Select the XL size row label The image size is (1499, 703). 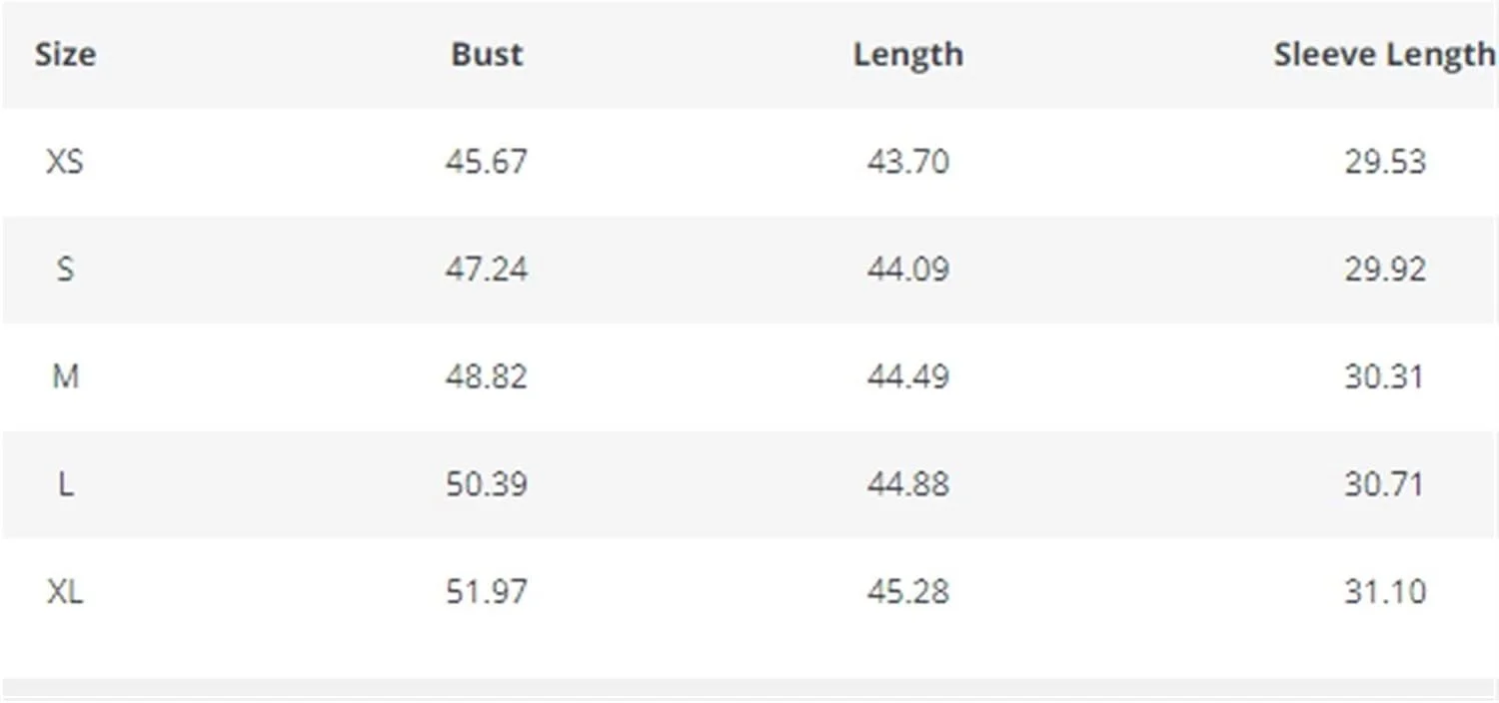click(65, 591)
